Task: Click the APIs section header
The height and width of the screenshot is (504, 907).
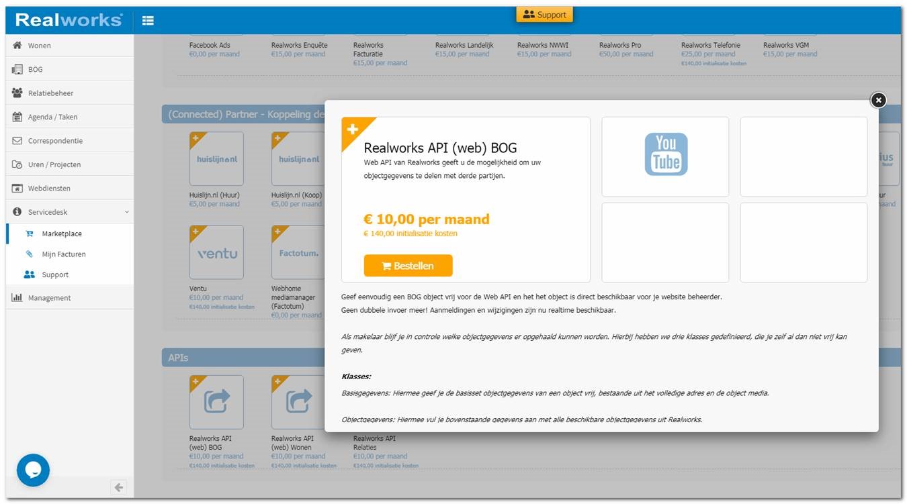Action: point(178,358)
